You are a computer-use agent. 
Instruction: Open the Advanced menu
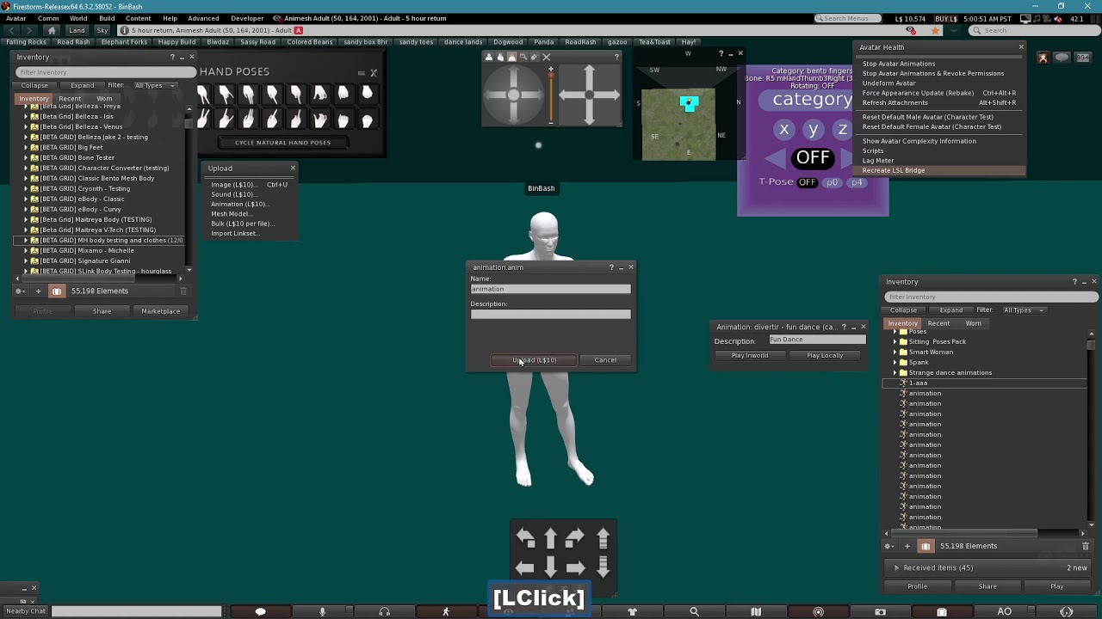(203, 18)
